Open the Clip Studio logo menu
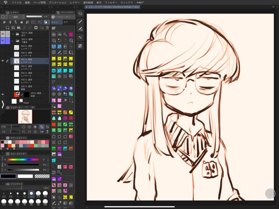 [x=6, y=2]
